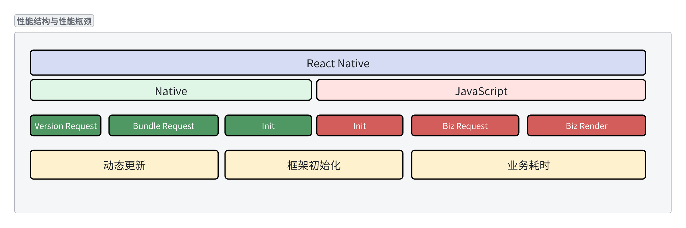Screen dimensions: 686x228
Task: Select the 框架初始化 yellow box
Action: click(314, 165)
